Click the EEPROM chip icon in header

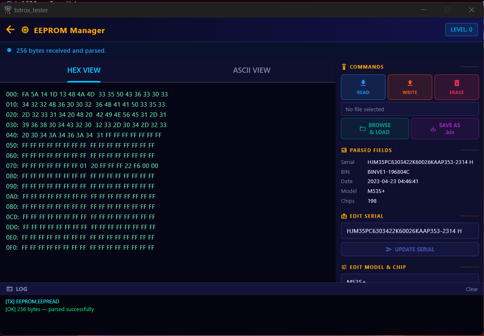pyautogui.click(x=25, y=30)
